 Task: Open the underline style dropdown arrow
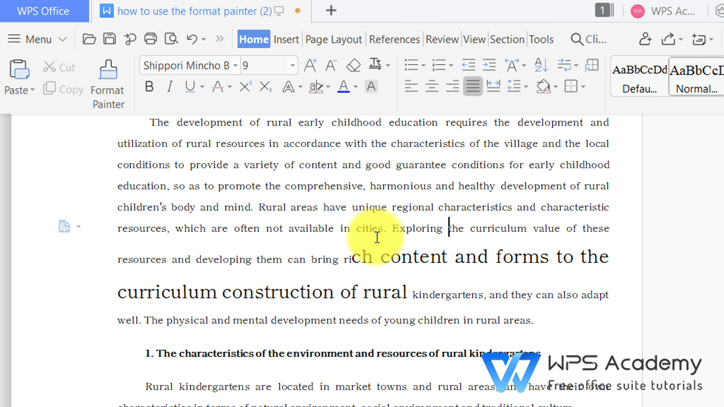[x=201, y=86]
